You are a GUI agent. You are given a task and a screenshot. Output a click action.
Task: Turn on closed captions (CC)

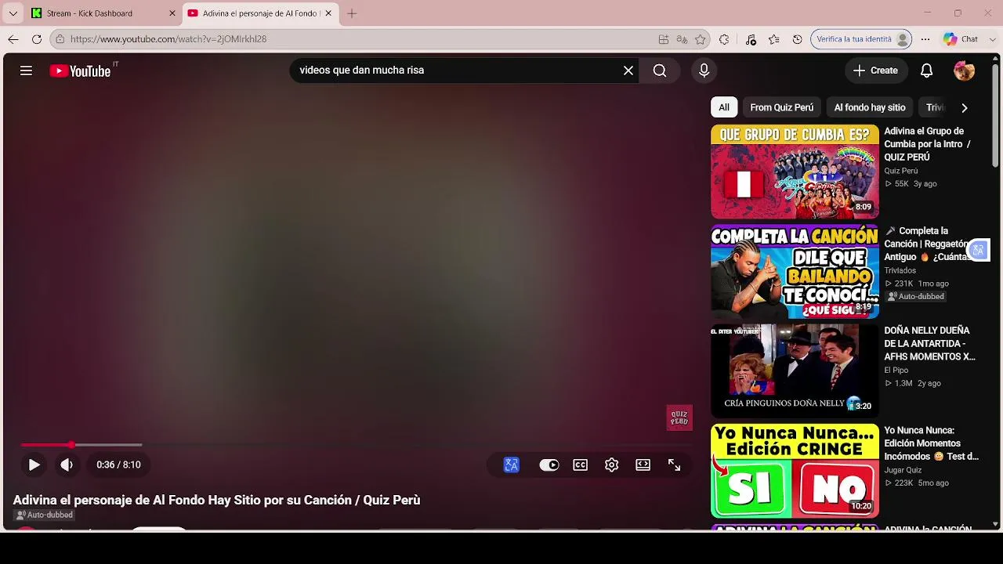point(581,465)
